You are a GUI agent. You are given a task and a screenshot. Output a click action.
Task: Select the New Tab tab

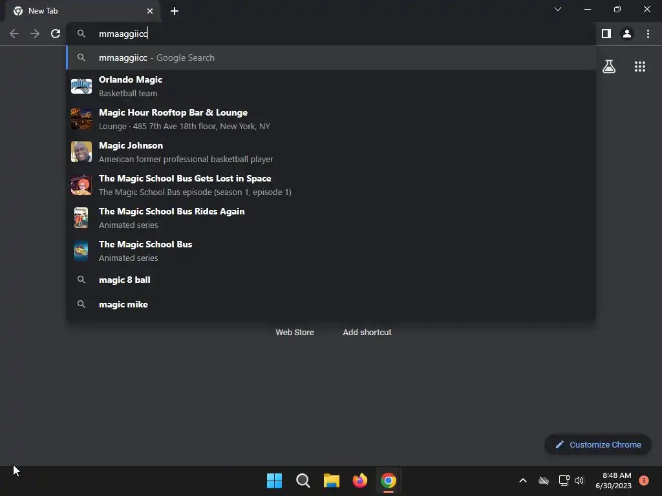[x=83, y=11]
